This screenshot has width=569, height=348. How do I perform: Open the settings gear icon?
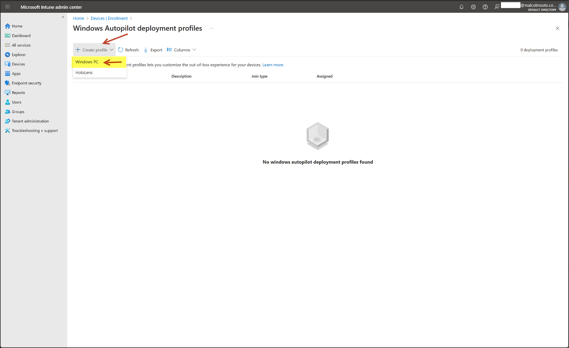(x=473, y=7)
